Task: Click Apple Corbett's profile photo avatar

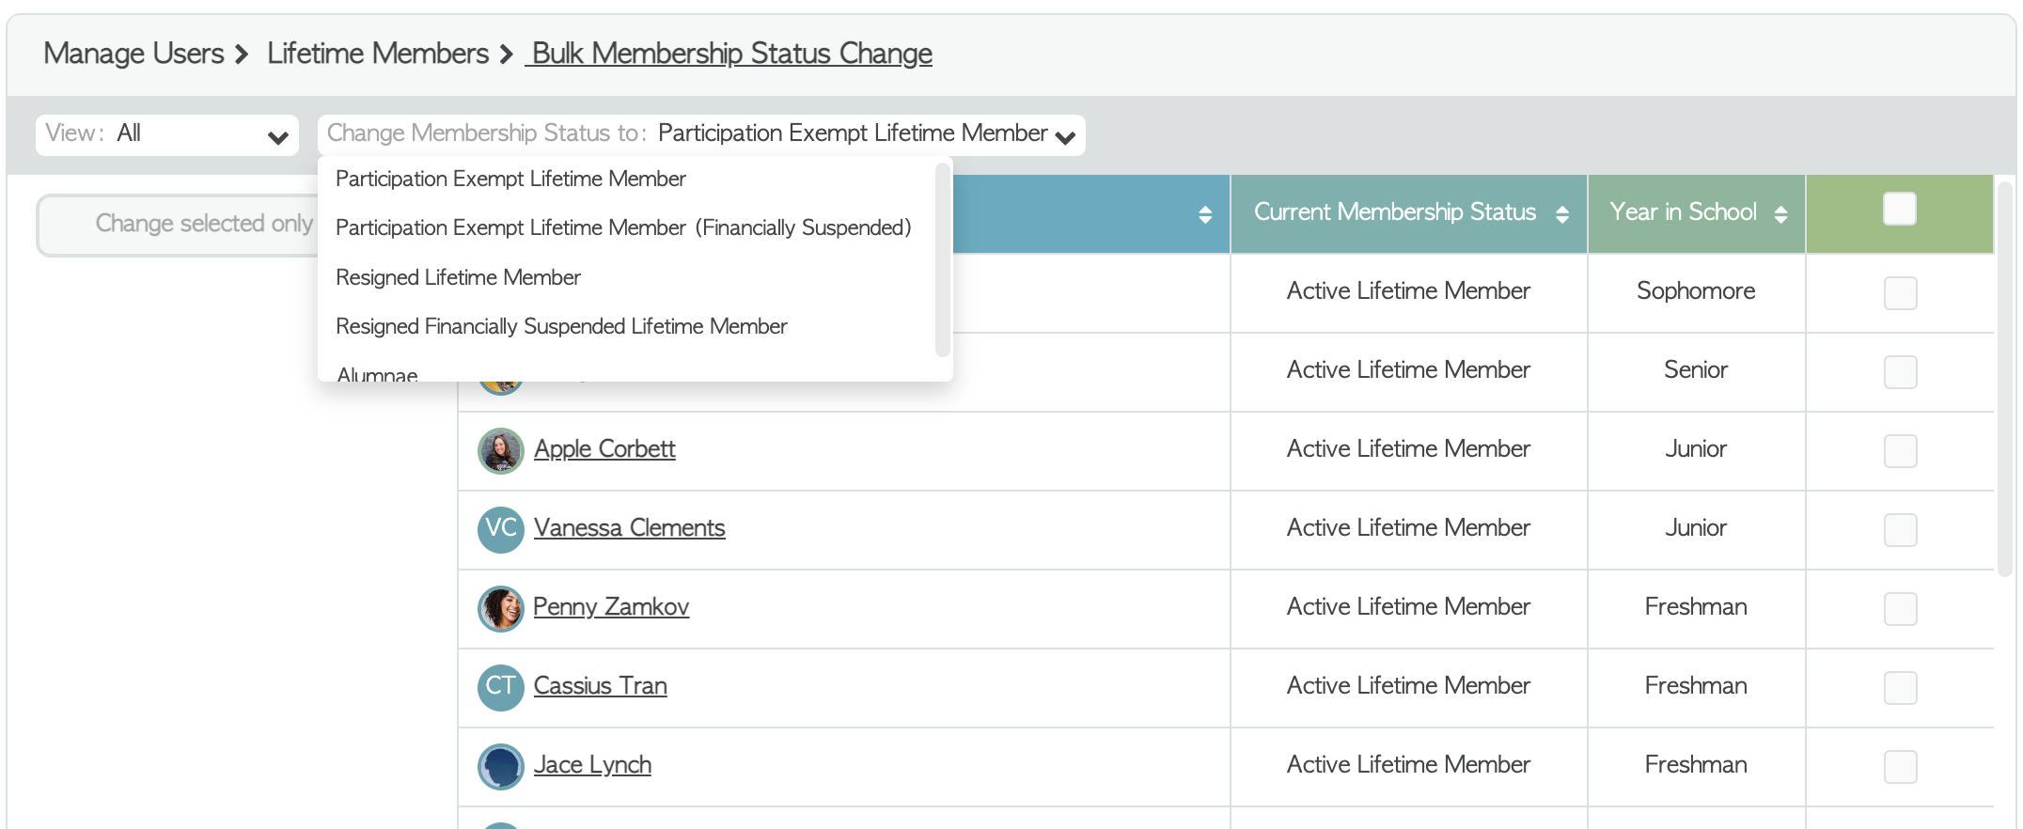Action: pyautogui.click(x=500, y=450)
